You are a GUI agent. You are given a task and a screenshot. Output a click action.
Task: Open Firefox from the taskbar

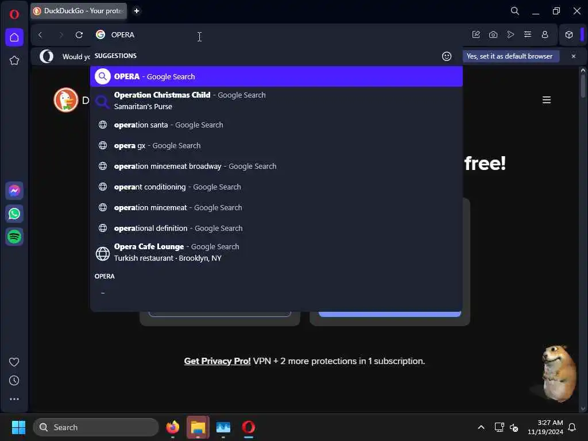point(172,427)
